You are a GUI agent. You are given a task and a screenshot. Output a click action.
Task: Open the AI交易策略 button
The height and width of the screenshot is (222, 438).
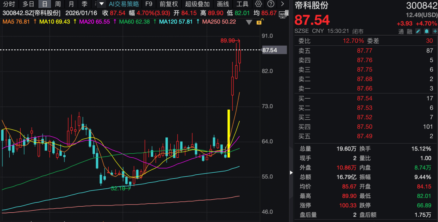coord(124,4)
